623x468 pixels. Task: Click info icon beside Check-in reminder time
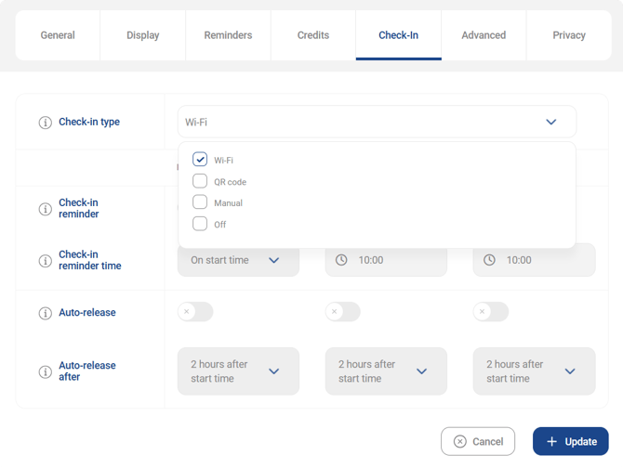tap(46, 261)
